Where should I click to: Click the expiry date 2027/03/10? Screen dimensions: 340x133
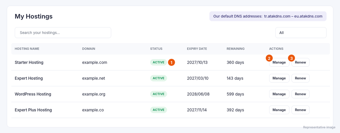(x=198, y=78)
